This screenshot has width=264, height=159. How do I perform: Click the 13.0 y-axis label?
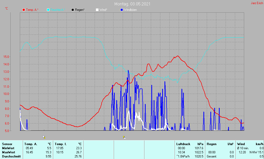click(6, 72)
